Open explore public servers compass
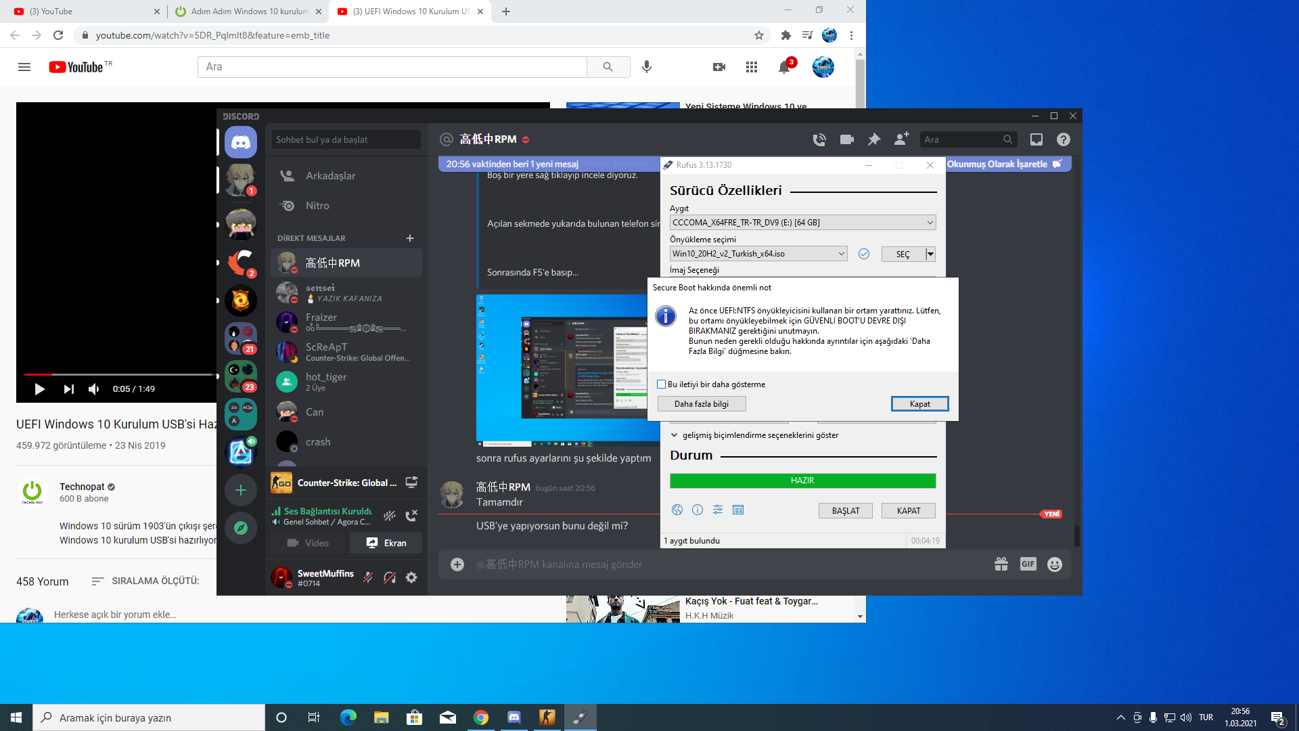Viewport: 1299px width, 731px height. [241, 528]
